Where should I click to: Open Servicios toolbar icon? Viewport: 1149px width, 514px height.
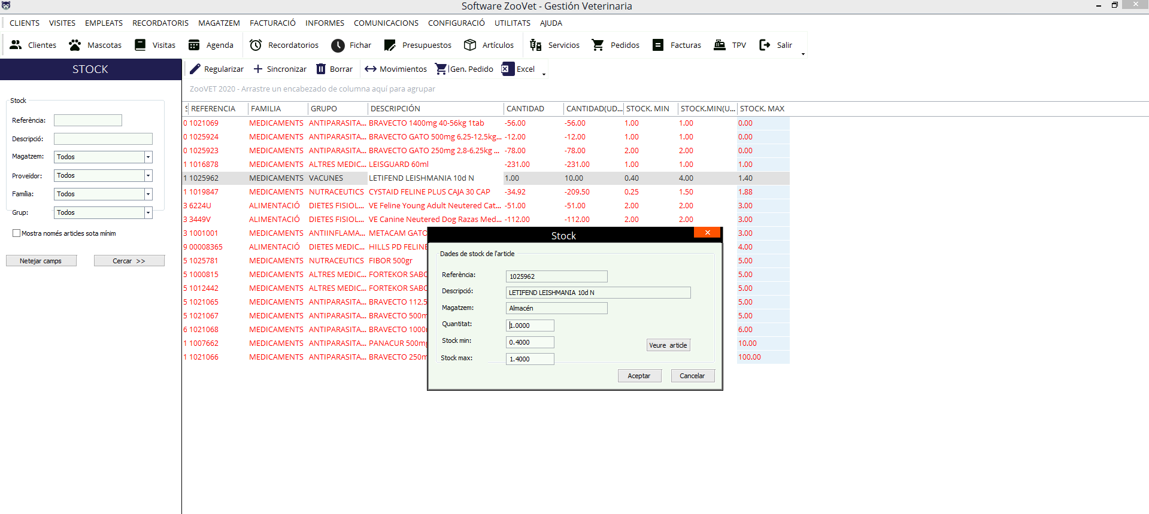(536, 45)
